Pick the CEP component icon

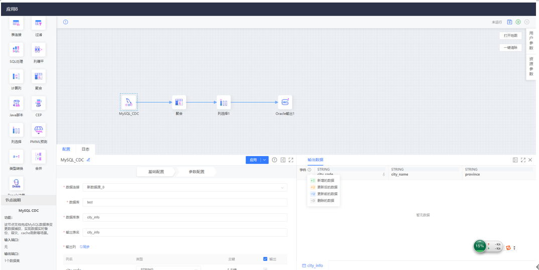point(39,103)
